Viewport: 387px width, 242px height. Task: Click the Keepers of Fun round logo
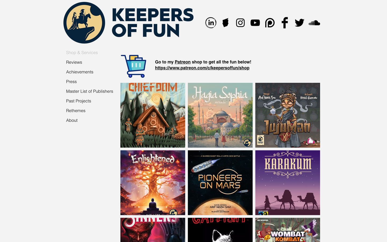pos(84,23)
